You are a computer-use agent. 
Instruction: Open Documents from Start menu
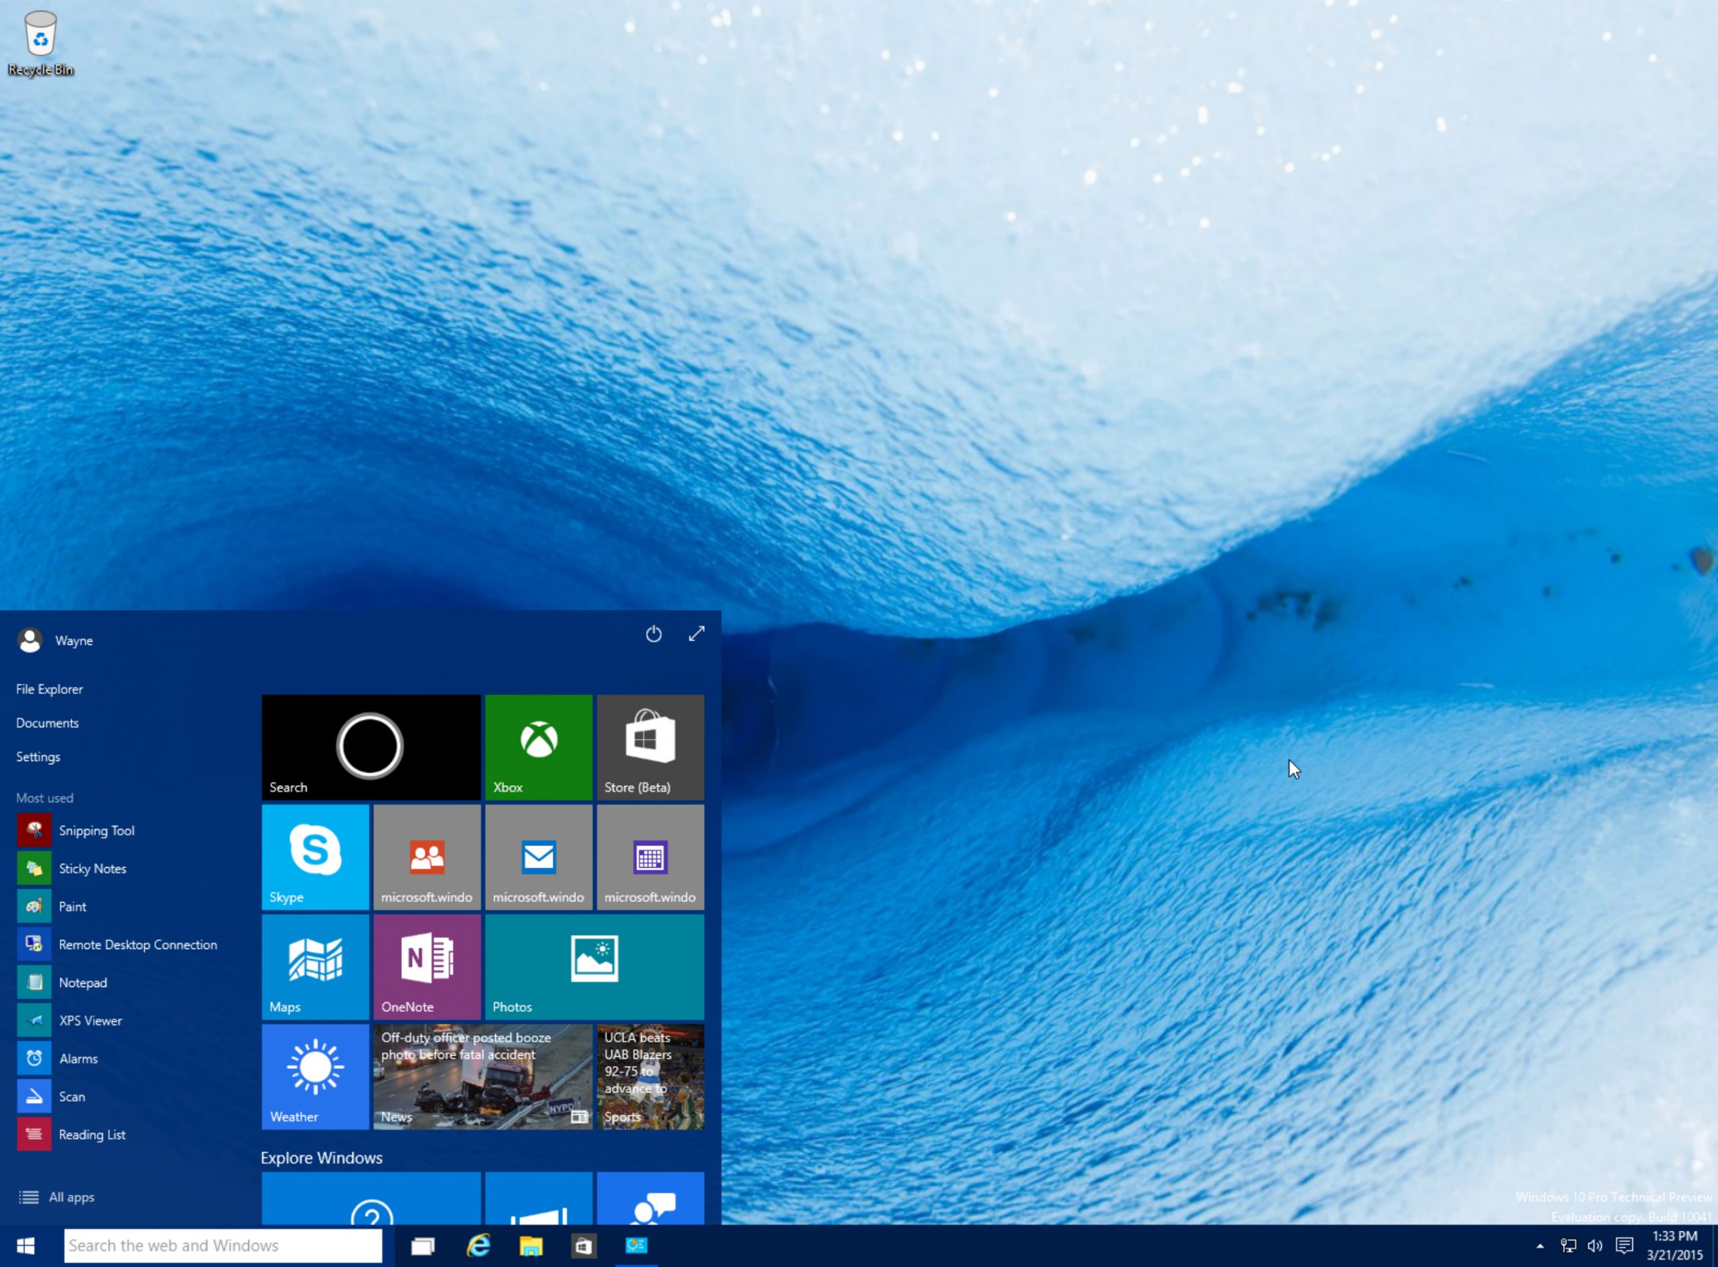(x=47, y=721)
